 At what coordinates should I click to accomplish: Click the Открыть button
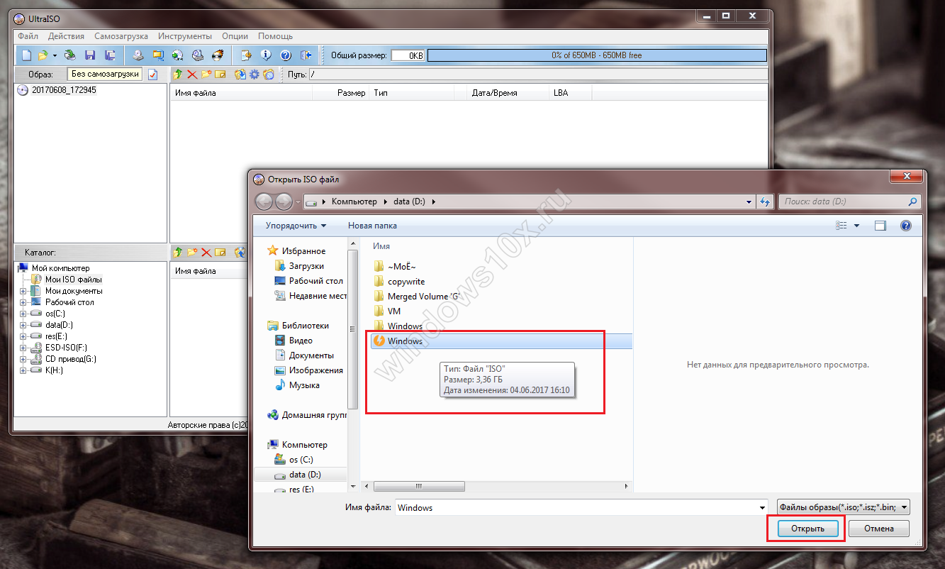(807, 529)
